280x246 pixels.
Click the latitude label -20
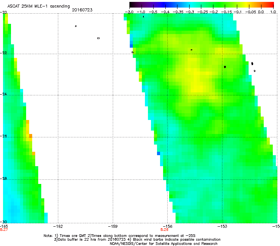click(3, 12)
